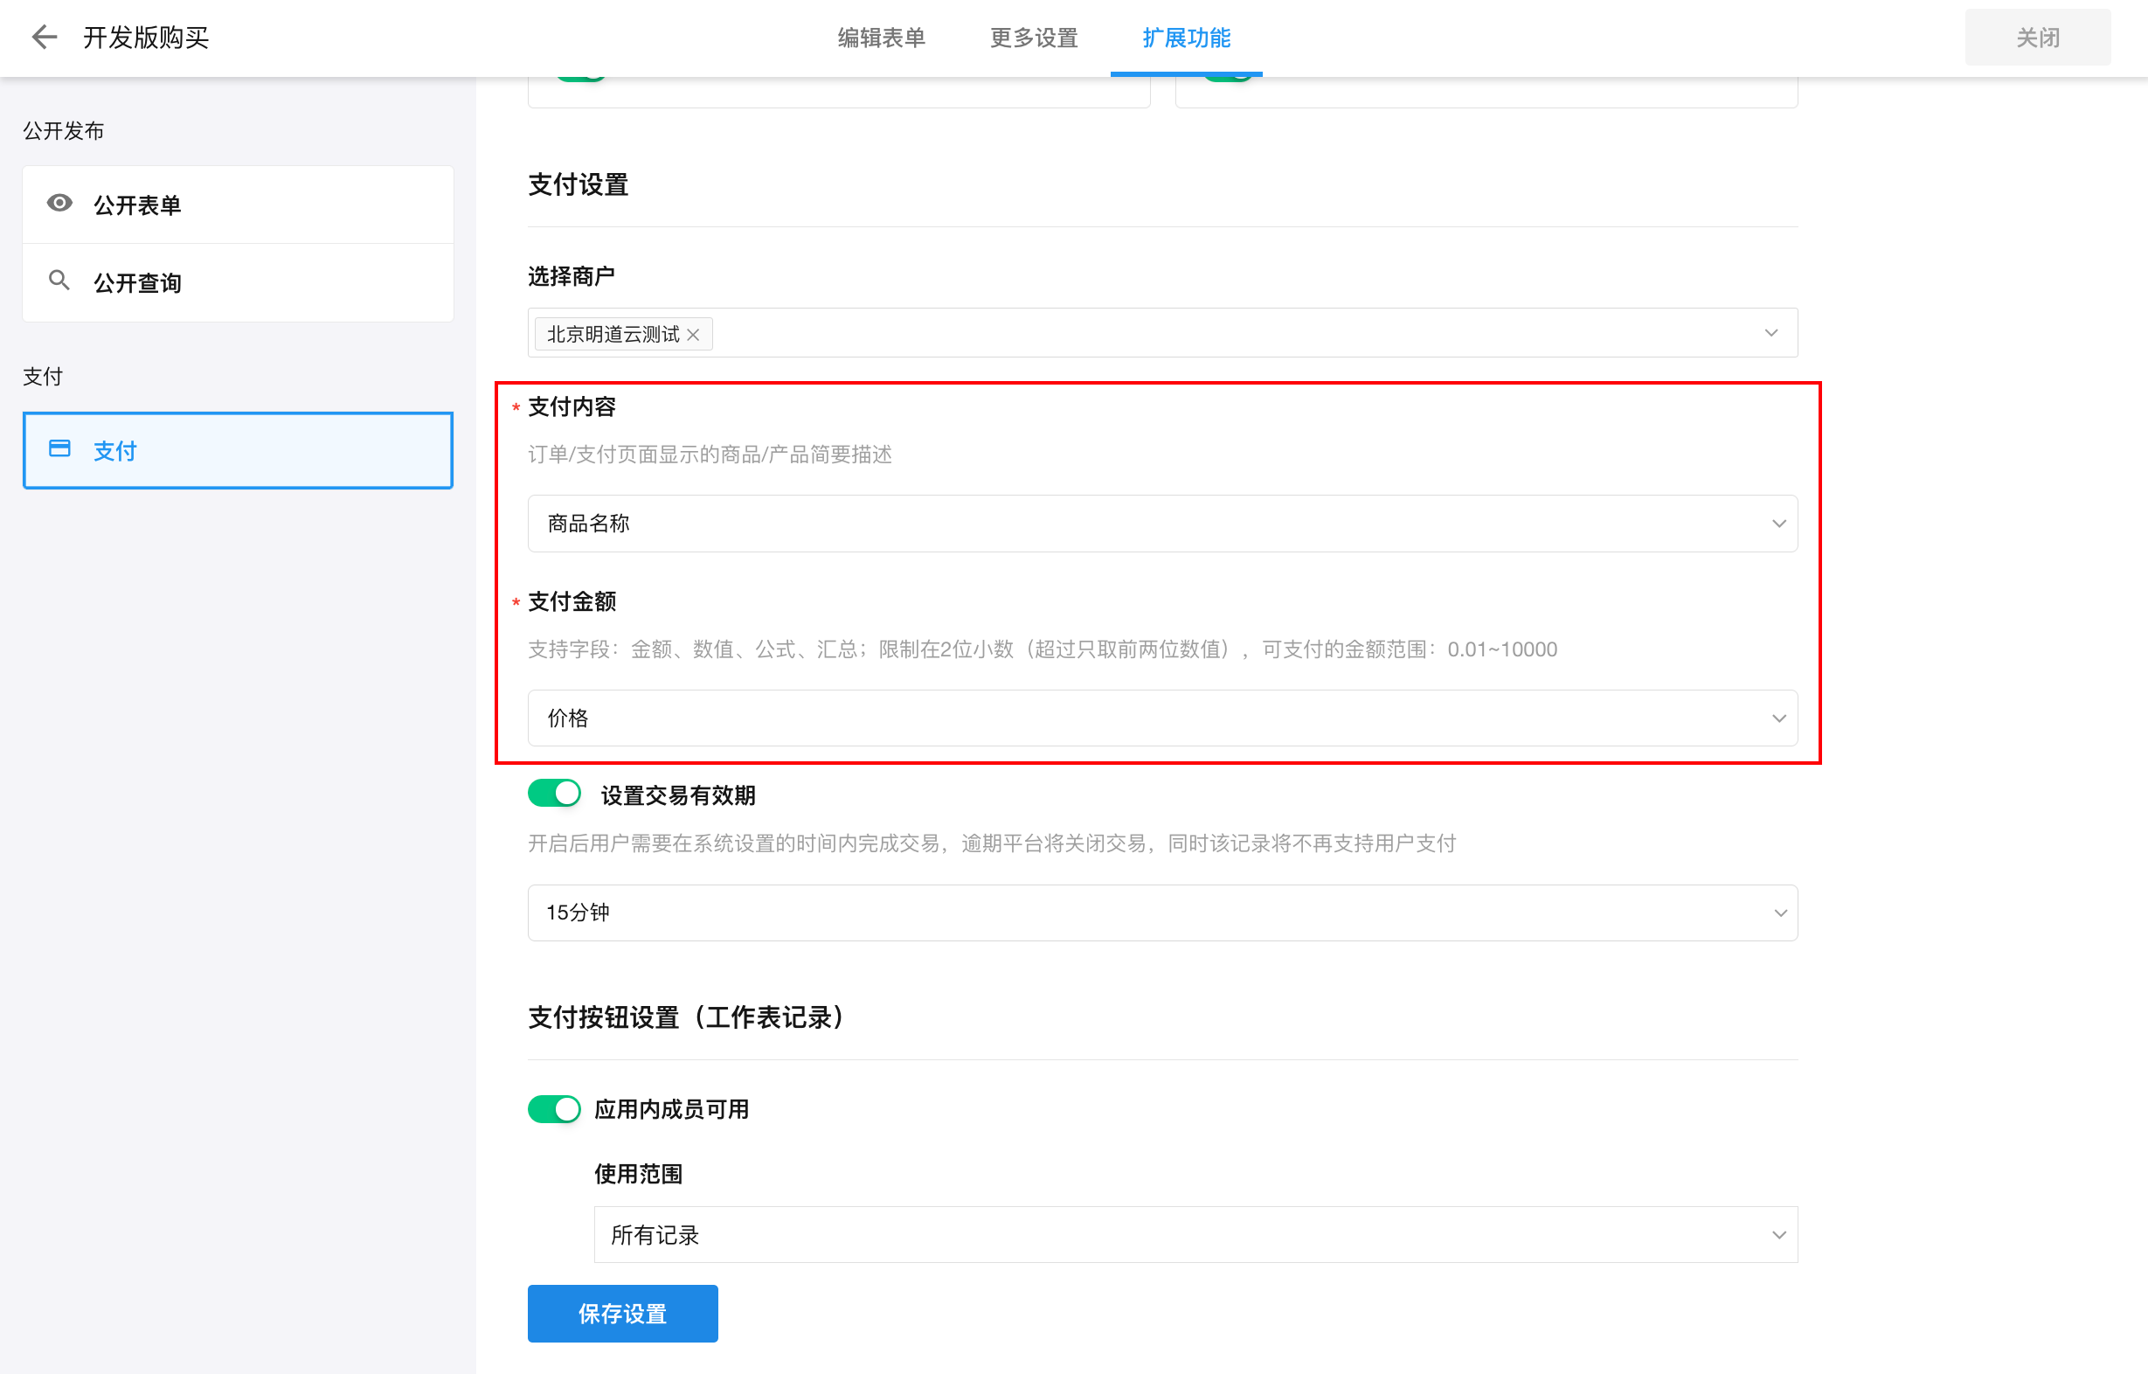Remove the 北京明道云测试 merchant tag
Image resolution: width=2148 pixels, height=1374 pixels.
point(693,335)
